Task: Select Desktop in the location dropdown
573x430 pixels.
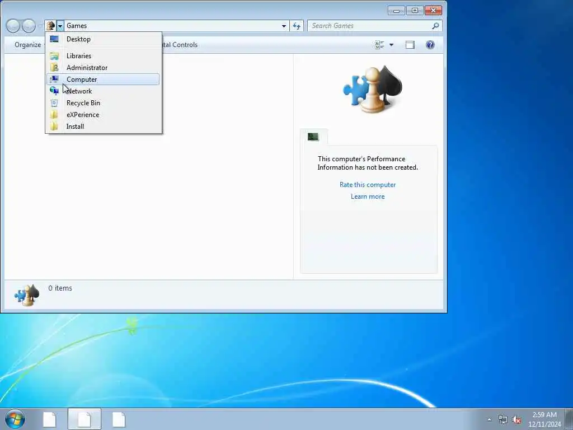Action: point(103,39)
